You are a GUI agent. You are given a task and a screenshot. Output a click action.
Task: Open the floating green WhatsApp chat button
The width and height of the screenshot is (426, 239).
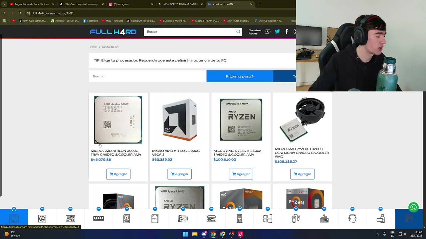413,207
